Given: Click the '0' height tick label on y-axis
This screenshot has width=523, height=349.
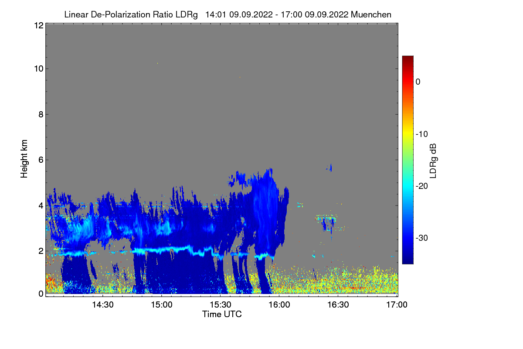Looking at the screenshot, I should (40, 294).
